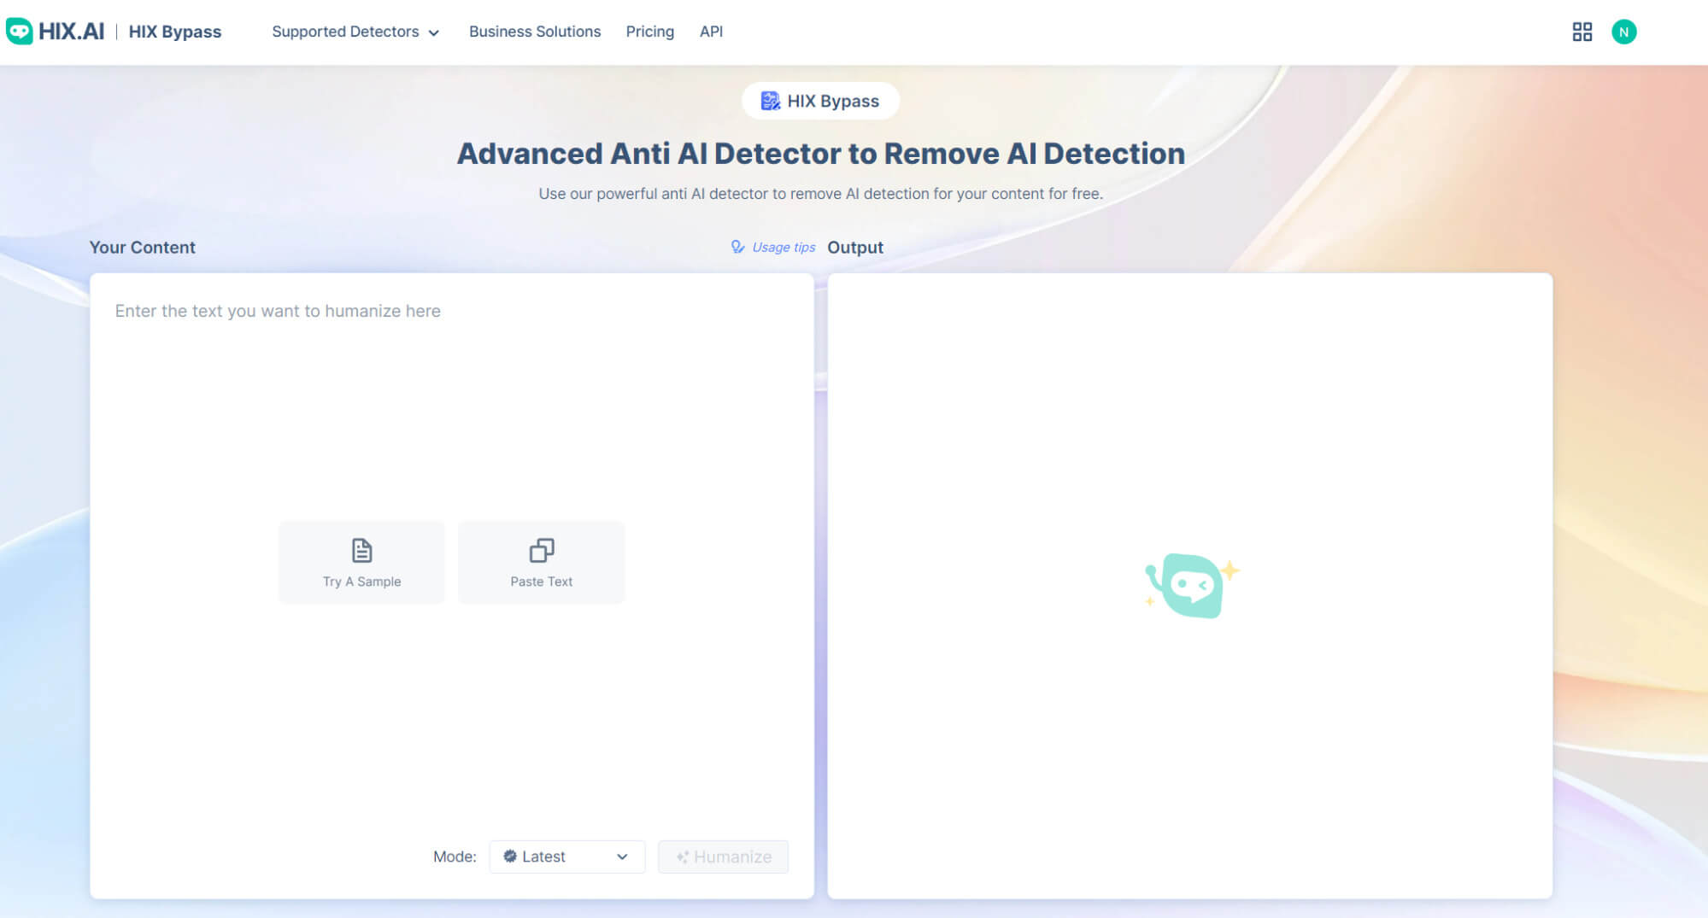Expand the Supported Detectors menu
This screenshot has height=918, width=1708.
(x=355, y=32)
